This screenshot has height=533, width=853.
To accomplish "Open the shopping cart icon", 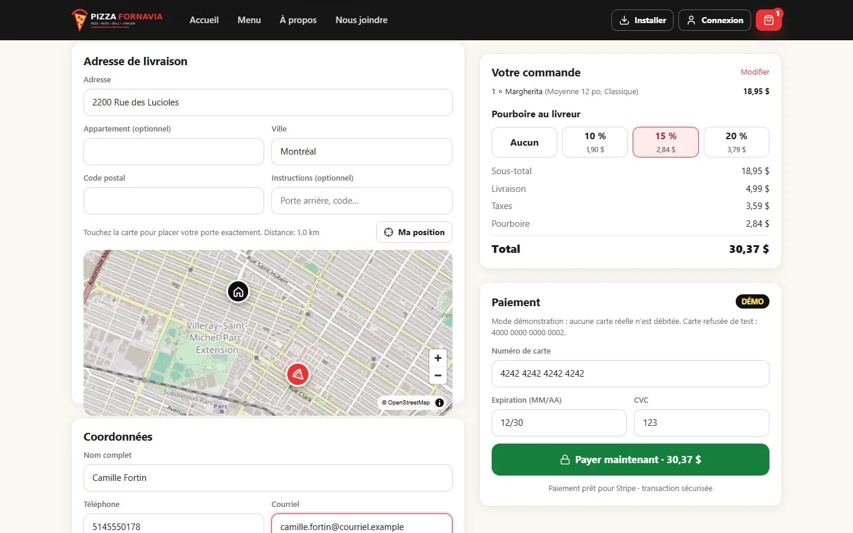I will pyautogui.click(x=768, y=20).
